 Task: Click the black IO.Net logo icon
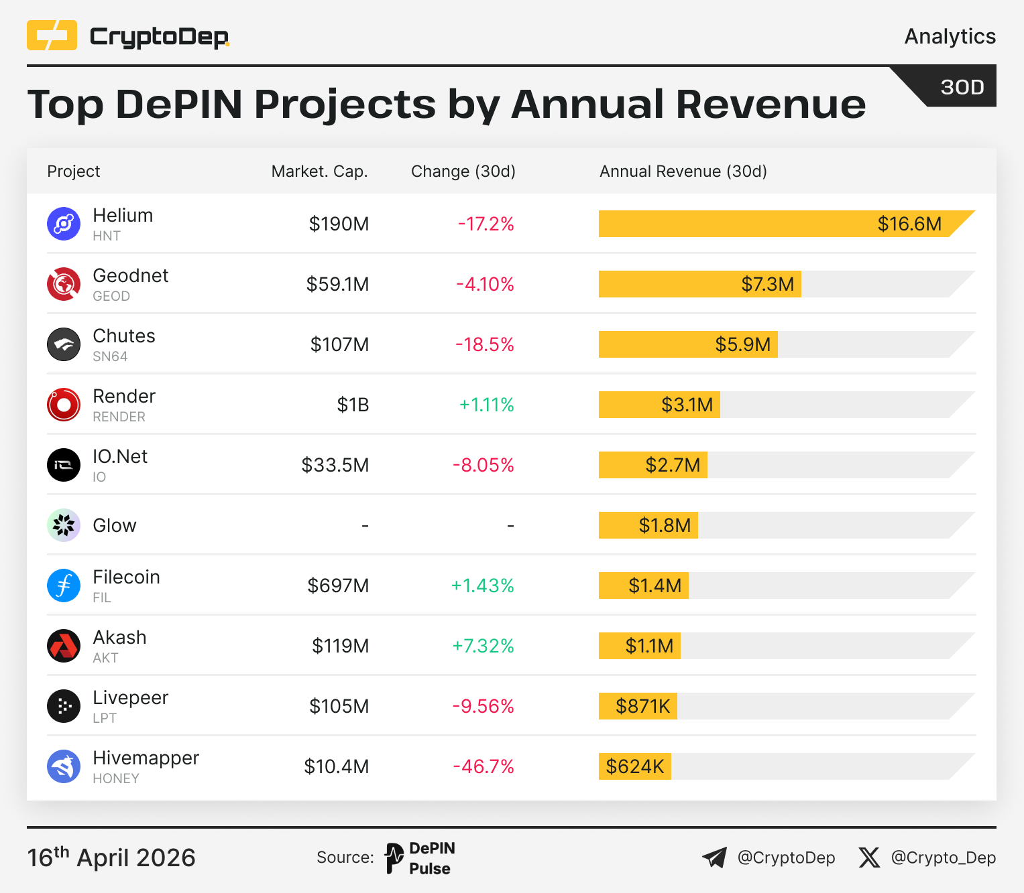(x=64, y=465)
